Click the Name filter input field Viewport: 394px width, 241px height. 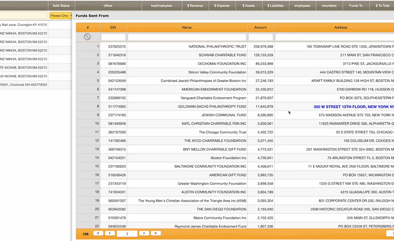pos(187,37)
